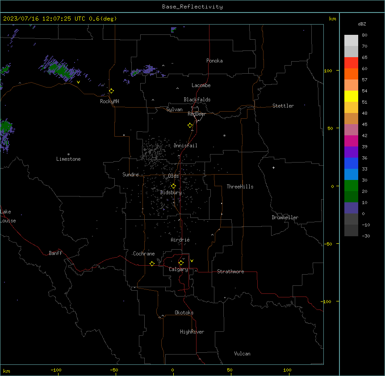385x376 pixels.
Task: Click the green 30 dBZ color swatch
Action: (351, 186)
